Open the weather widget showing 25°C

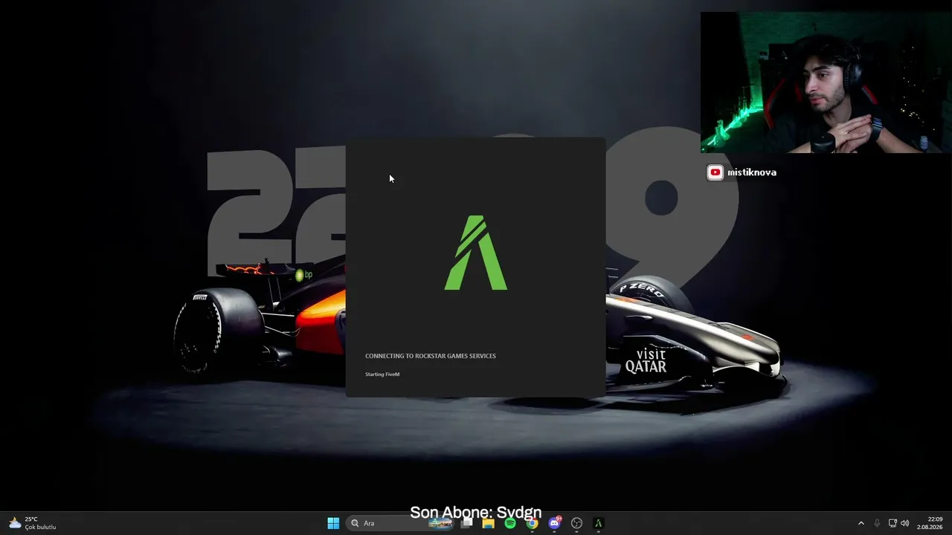tap(33, 523)
